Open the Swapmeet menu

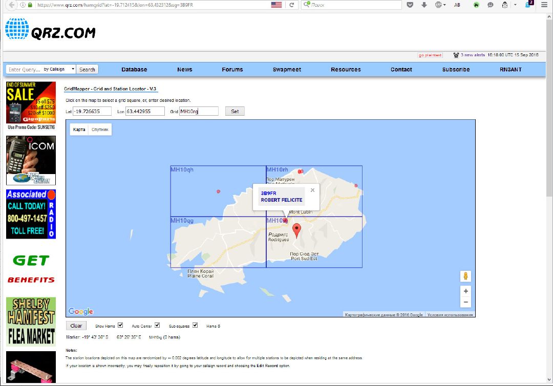click(287, 70)
